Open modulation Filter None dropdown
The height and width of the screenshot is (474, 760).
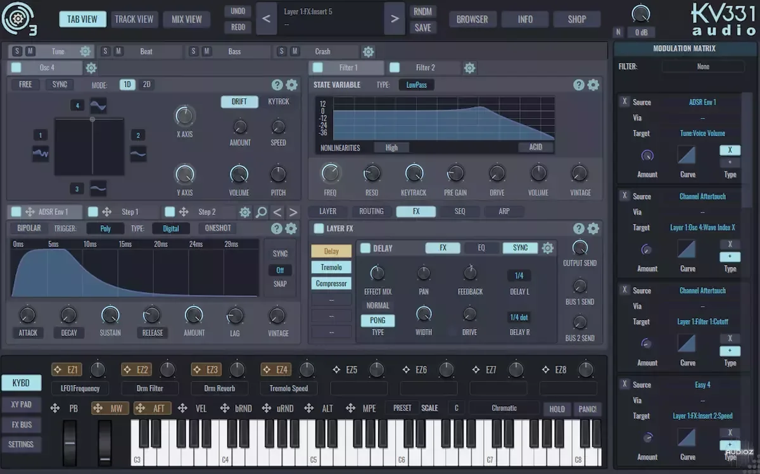703,67
